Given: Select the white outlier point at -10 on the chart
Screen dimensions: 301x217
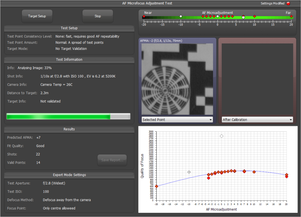Looking at the screenshot, I should 189,172.
